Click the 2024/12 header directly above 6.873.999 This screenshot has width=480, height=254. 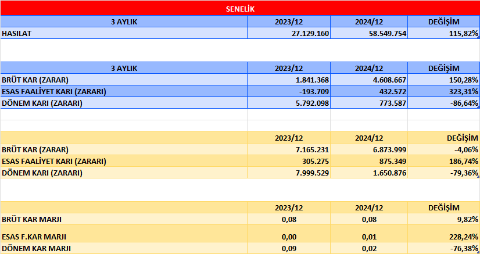[369, 138]
